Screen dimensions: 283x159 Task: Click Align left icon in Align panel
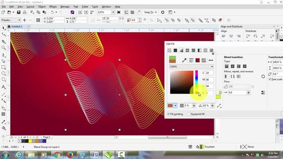pos(224,36)
